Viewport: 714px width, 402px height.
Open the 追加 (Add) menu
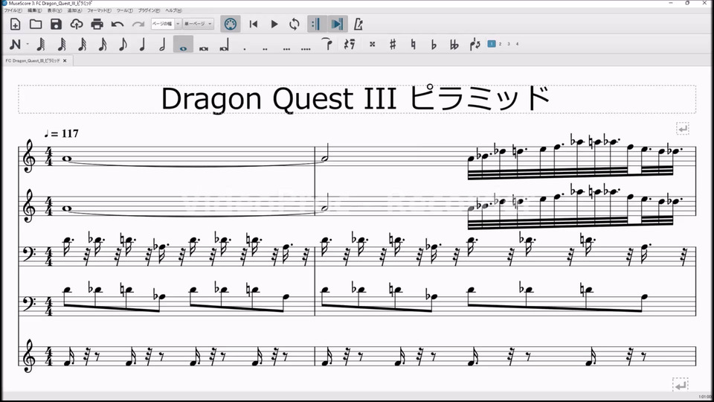[74, 10]
